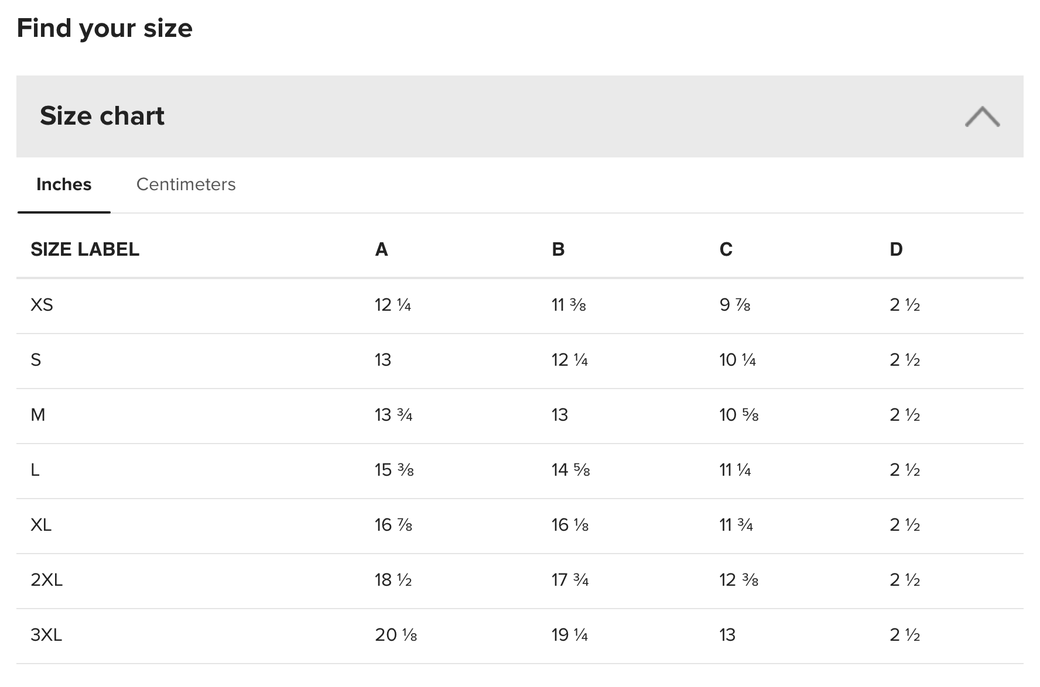Switch to the Centimeters tab
This screenshot has width=1040, height=687.
click(x=186, y=184)
